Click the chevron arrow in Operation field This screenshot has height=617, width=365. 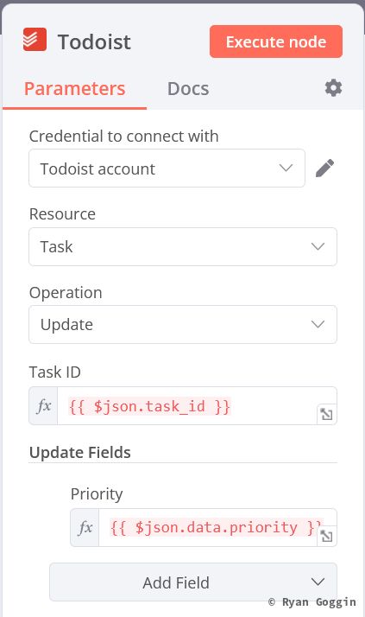318,325
